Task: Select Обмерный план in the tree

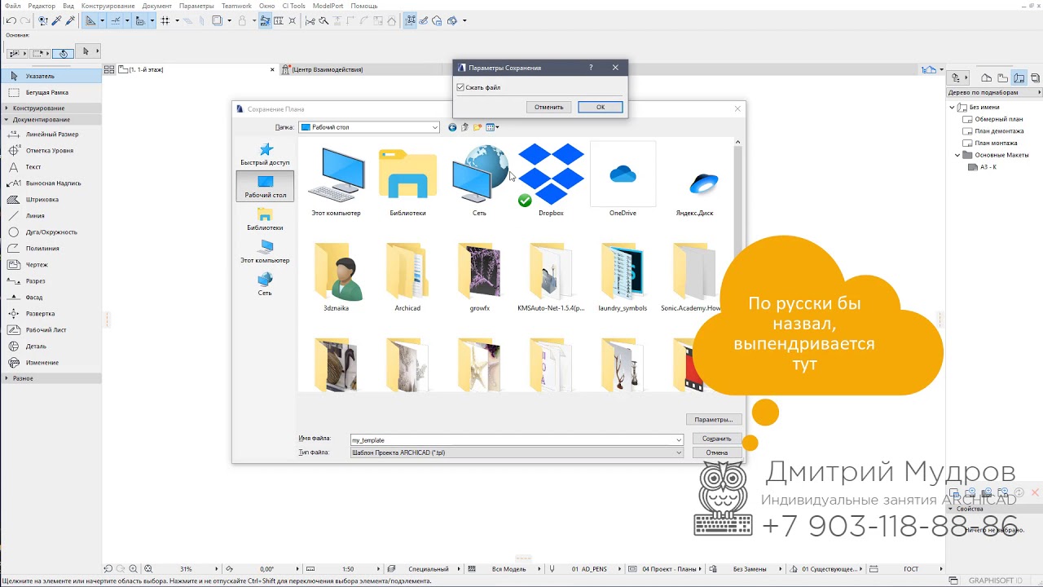Action: (x=999, y=119)
